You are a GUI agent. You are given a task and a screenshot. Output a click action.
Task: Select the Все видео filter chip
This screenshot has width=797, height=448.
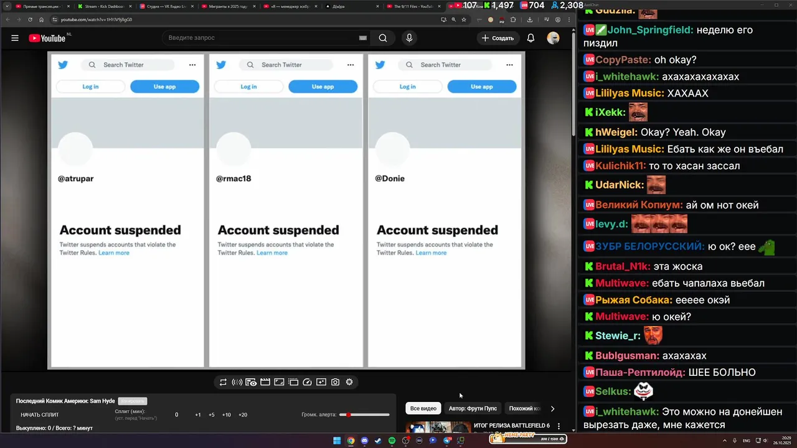pos(423,409)
